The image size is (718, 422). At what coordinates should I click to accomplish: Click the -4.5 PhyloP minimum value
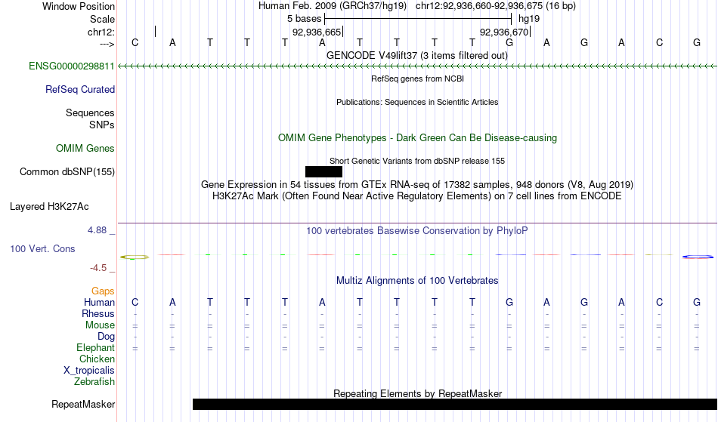[x=98, y=268]
